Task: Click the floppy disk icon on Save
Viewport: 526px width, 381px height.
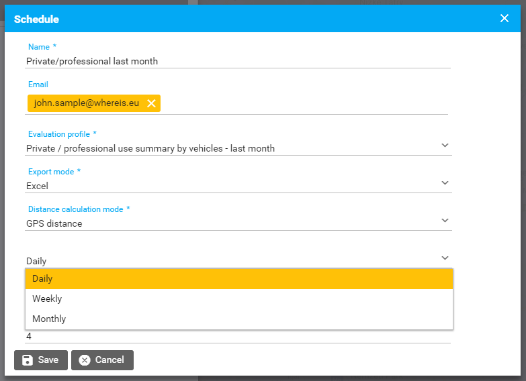Action: point(27,360)
